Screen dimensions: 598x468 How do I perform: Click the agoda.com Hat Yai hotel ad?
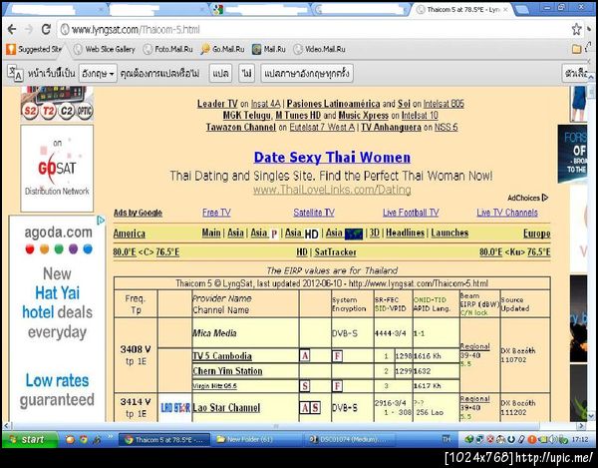click(57, 318)
